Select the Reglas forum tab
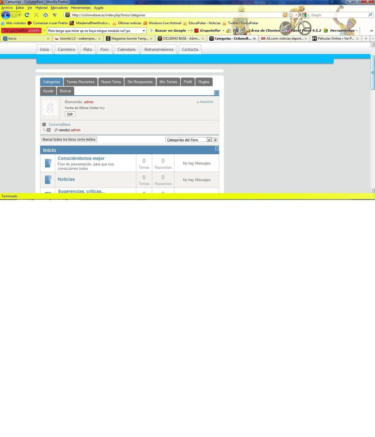 (204, 82)
